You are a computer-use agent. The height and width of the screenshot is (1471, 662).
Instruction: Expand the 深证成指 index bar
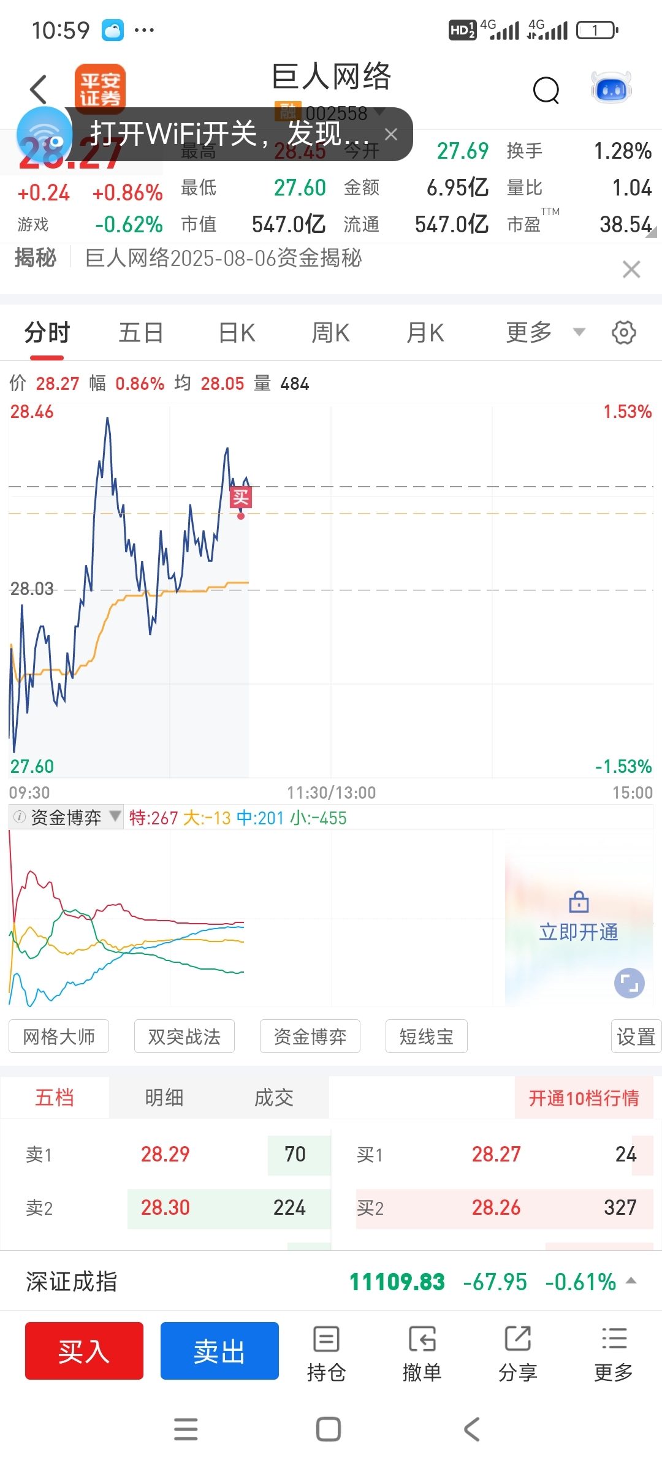331,1282
